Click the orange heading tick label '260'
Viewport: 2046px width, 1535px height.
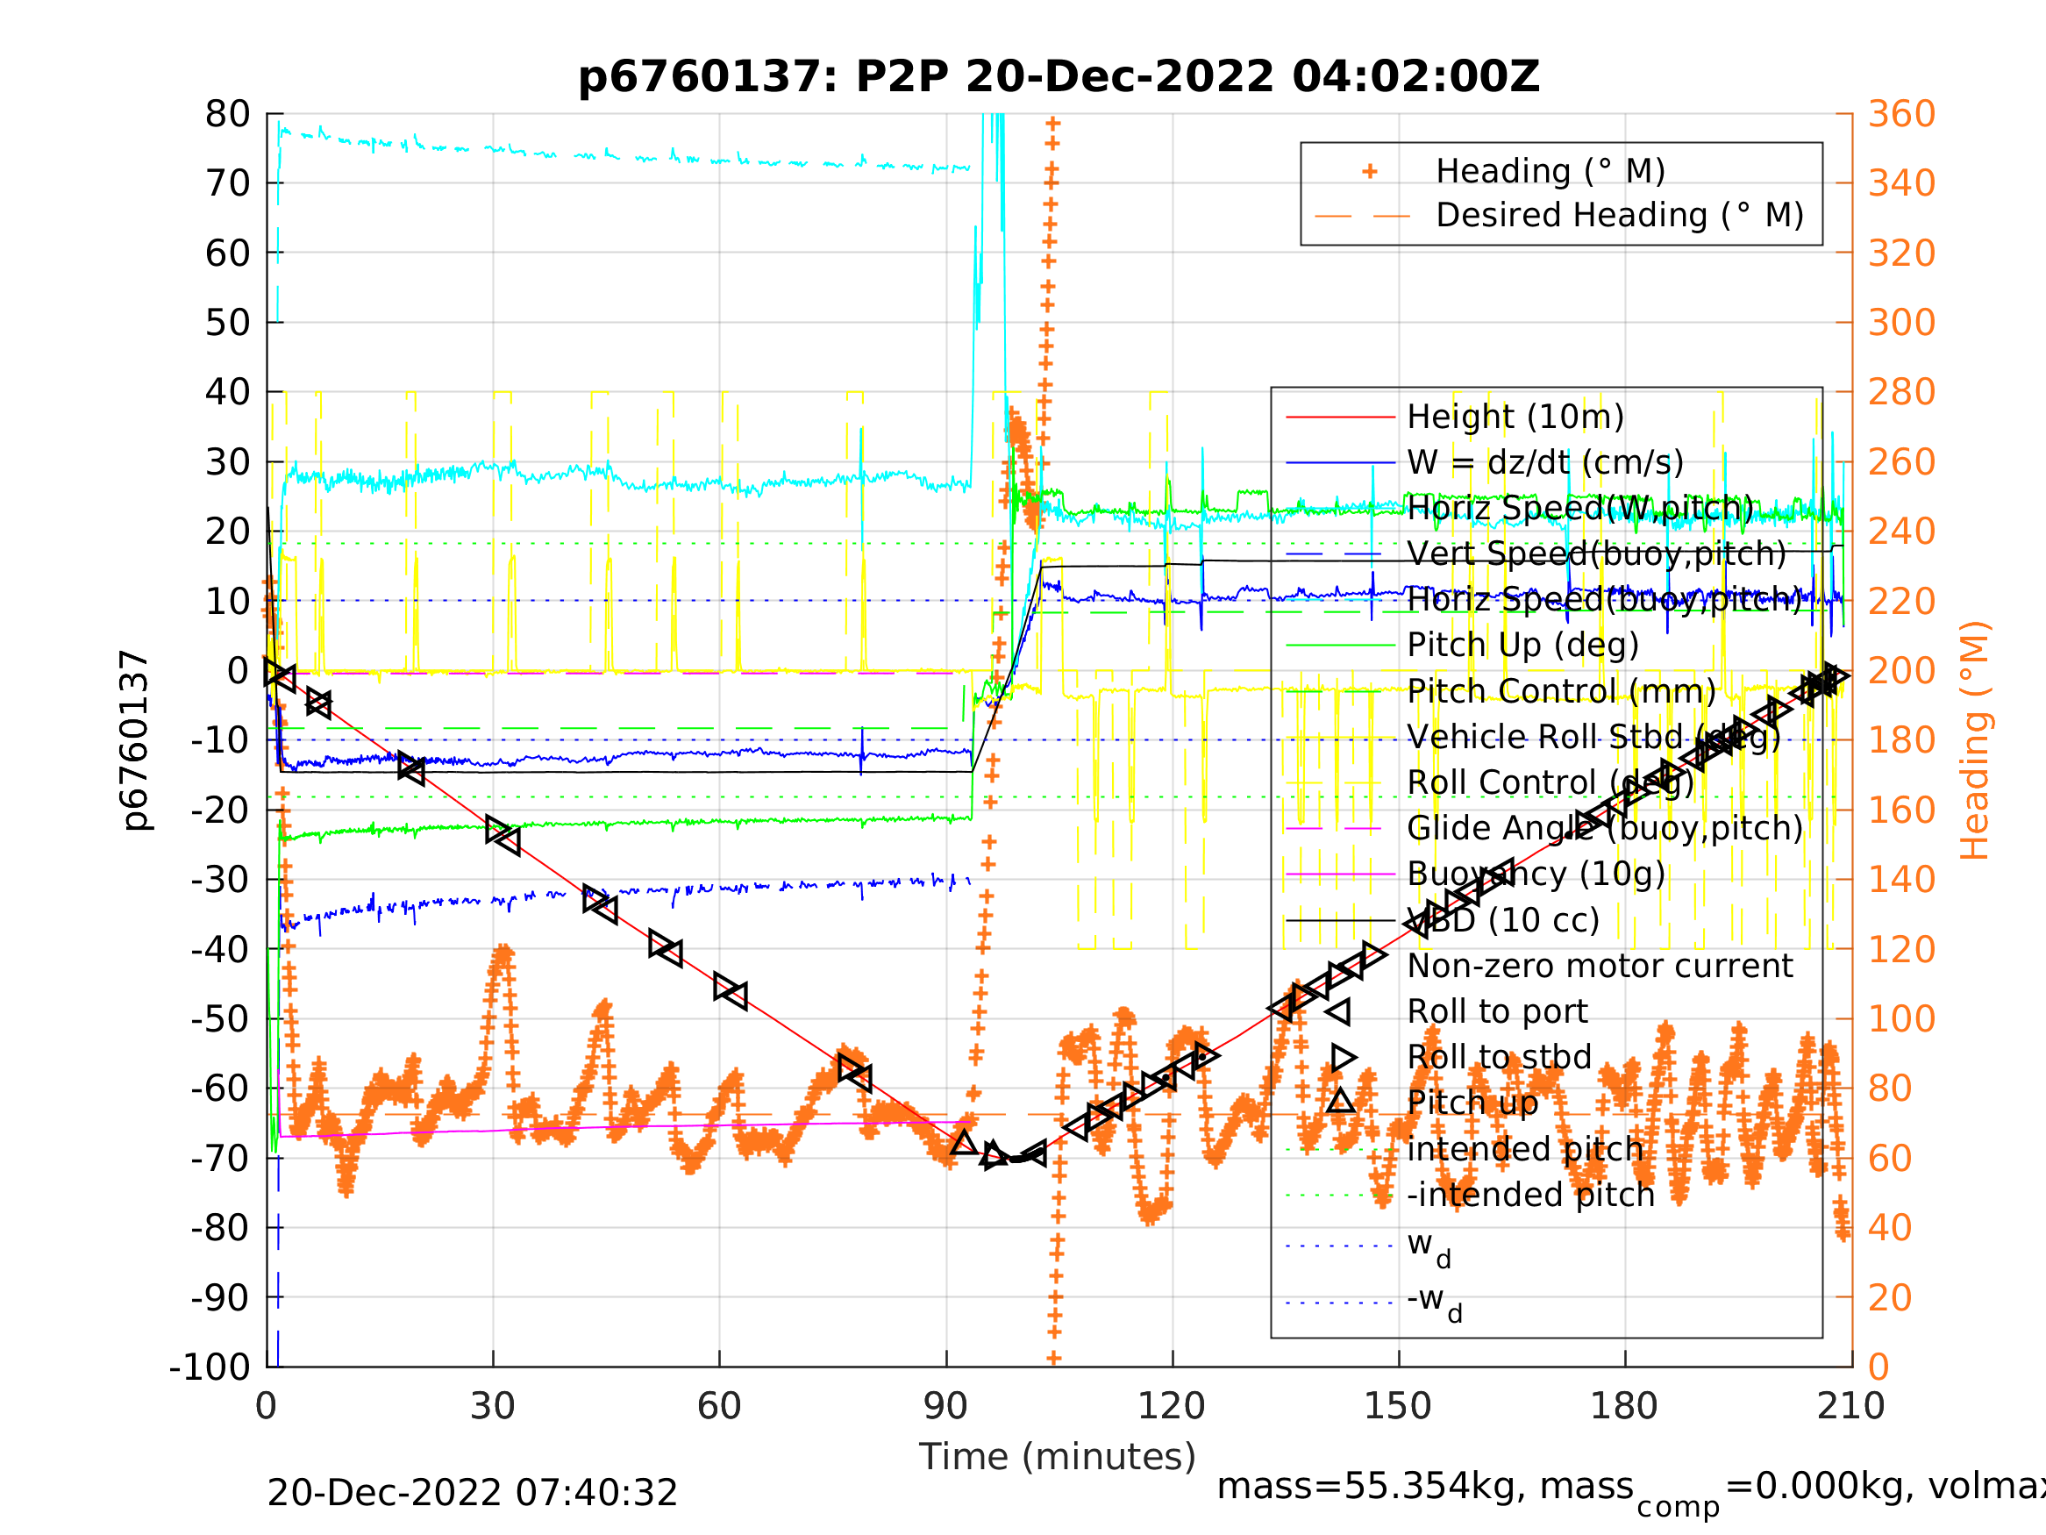[1901, 461]
